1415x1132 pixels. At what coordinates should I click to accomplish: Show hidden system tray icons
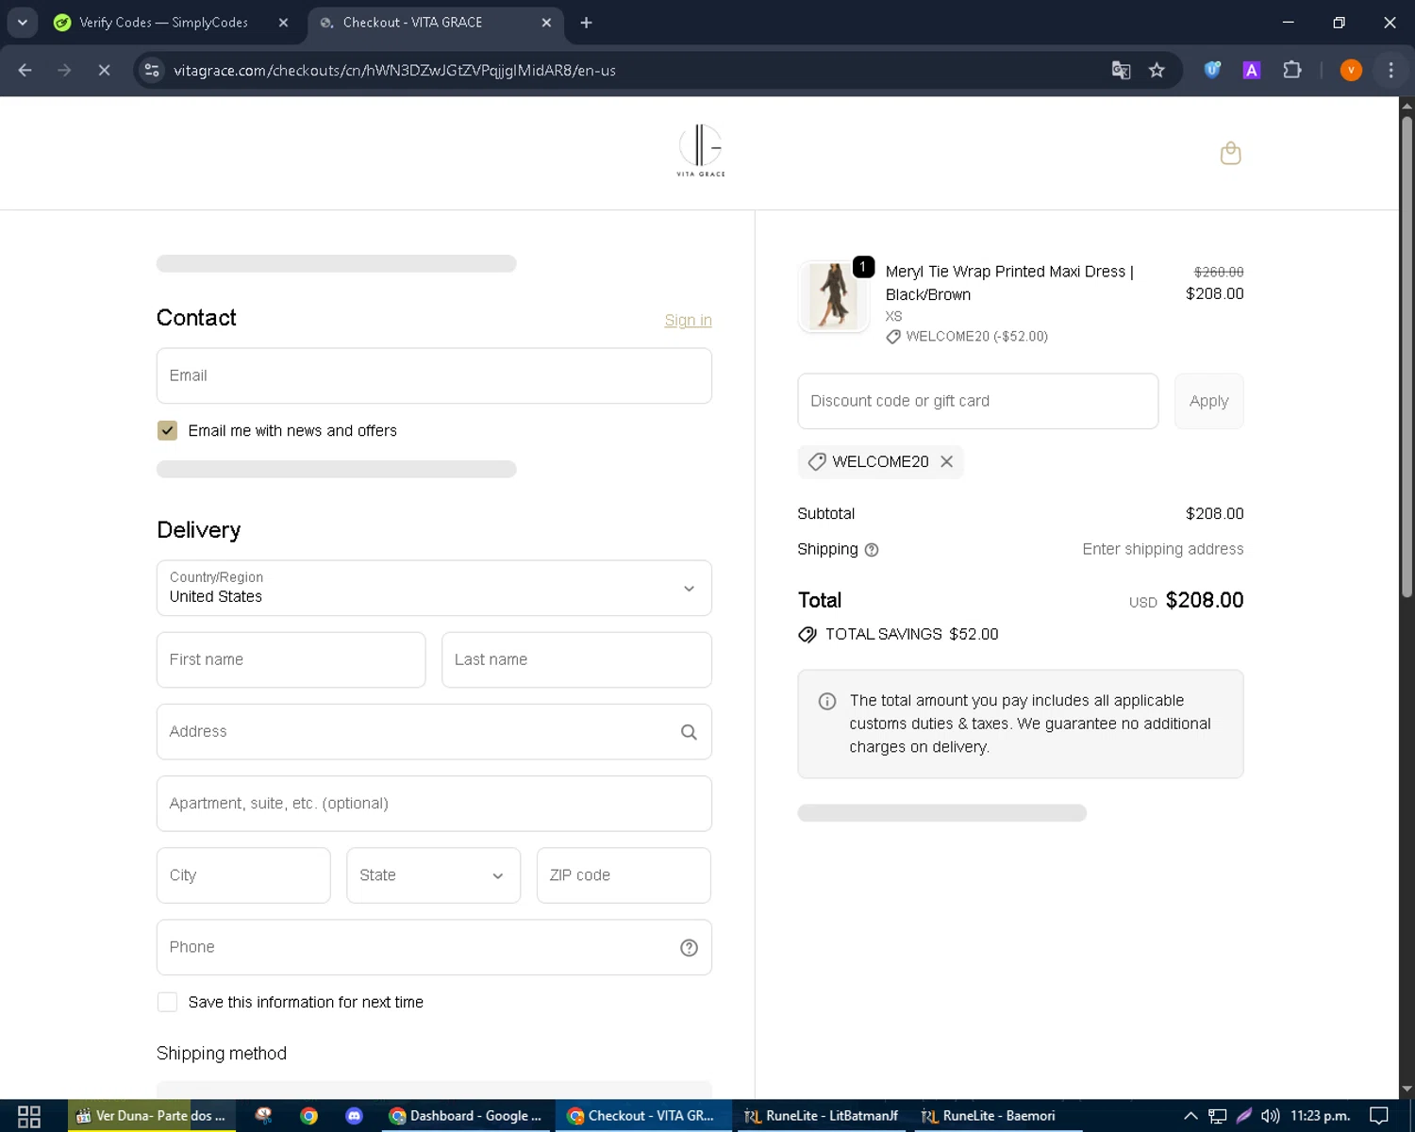pyautogui.click(x=1190, y=1116)
